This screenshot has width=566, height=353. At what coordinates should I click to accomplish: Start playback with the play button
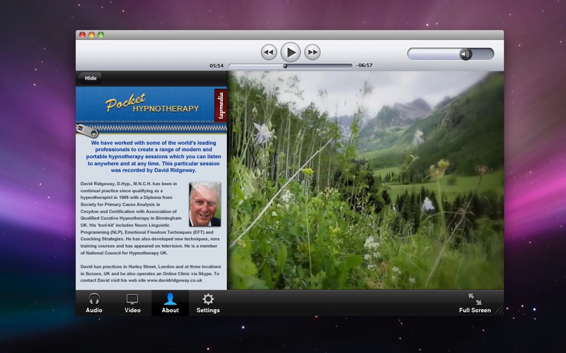291,52
